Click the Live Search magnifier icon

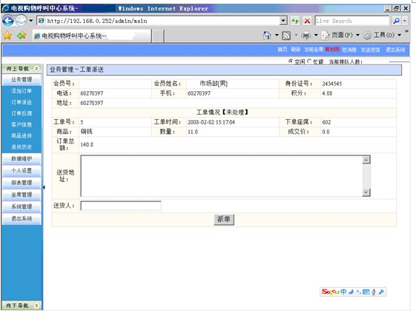coord(397,21)
